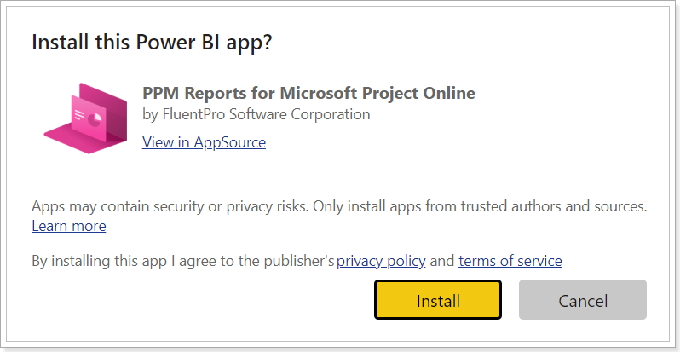680x352 pixels.
Task: Confirm with the yellow Install button
Action: click(438, 300)
